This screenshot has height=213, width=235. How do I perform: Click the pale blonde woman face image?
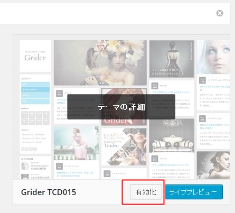pyautogui.click(x=213, y=57)
